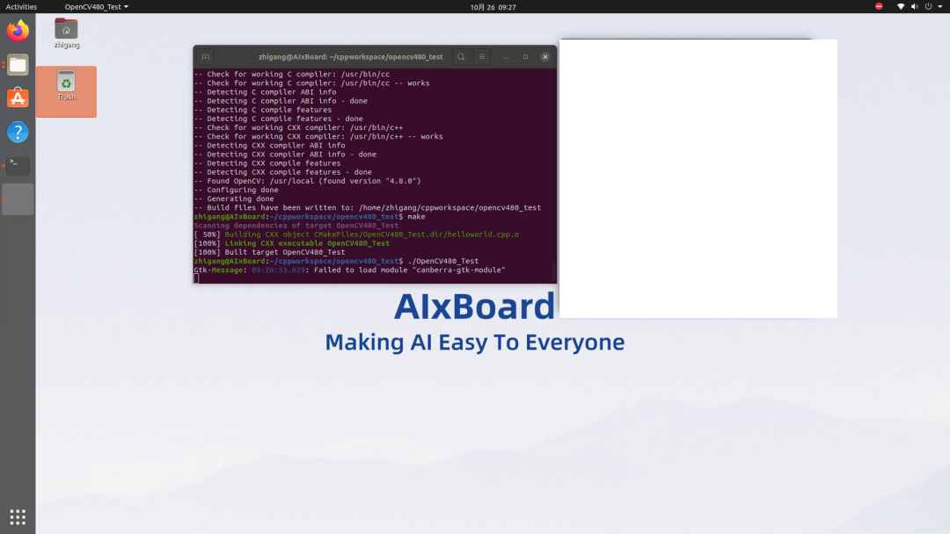950x534 pixels.
Task: Open the clock and calendar panel
Action: pyautogui.click(x=493, y=7)
